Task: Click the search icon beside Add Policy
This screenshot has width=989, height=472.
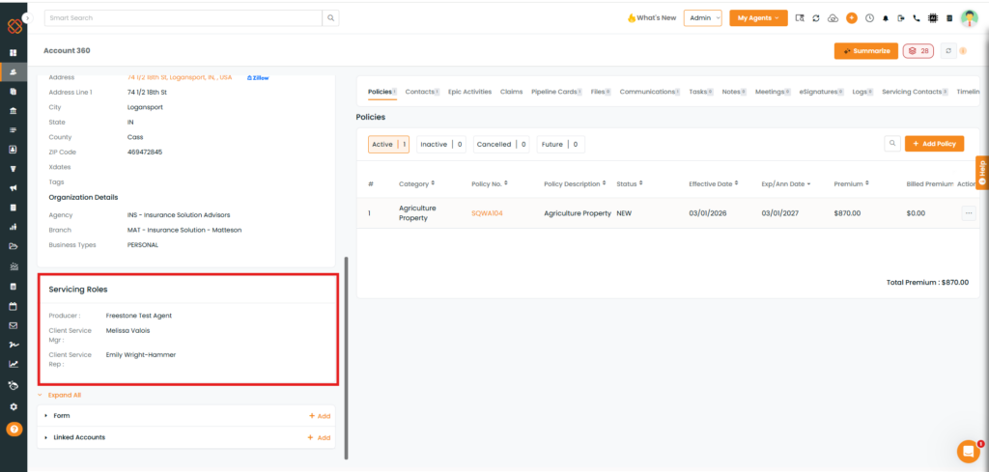Action: coord(892,144)
